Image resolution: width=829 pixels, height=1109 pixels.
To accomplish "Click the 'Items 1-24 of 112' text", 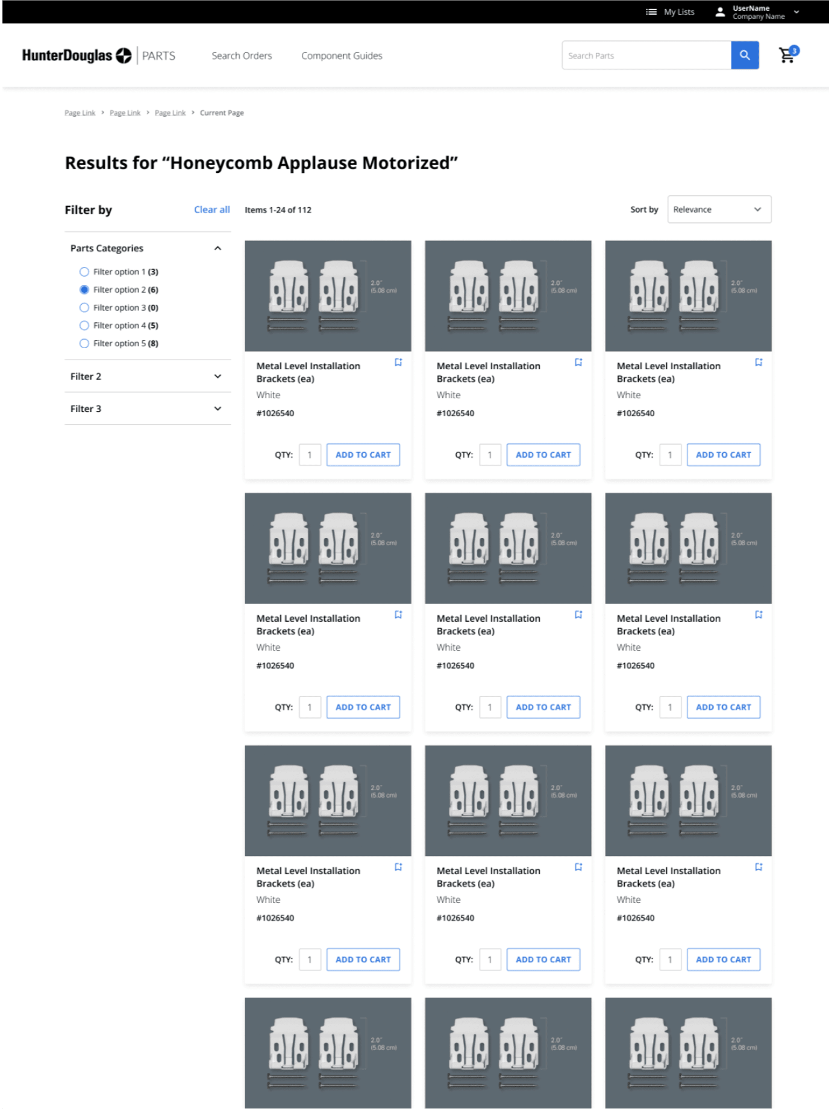I will 278,210.
